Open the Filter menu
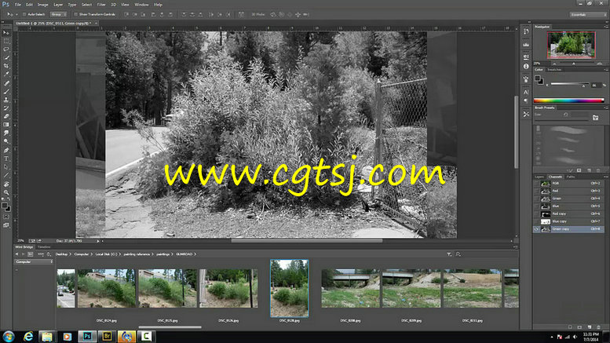Viewport: 610px width, 343px height. (x=101, y=5)
